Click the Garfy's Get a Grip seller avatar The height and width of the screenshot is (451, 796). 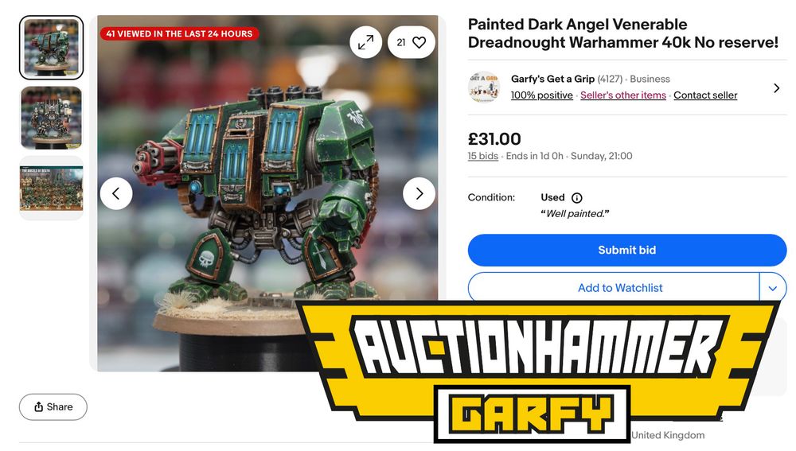point(484,87)
